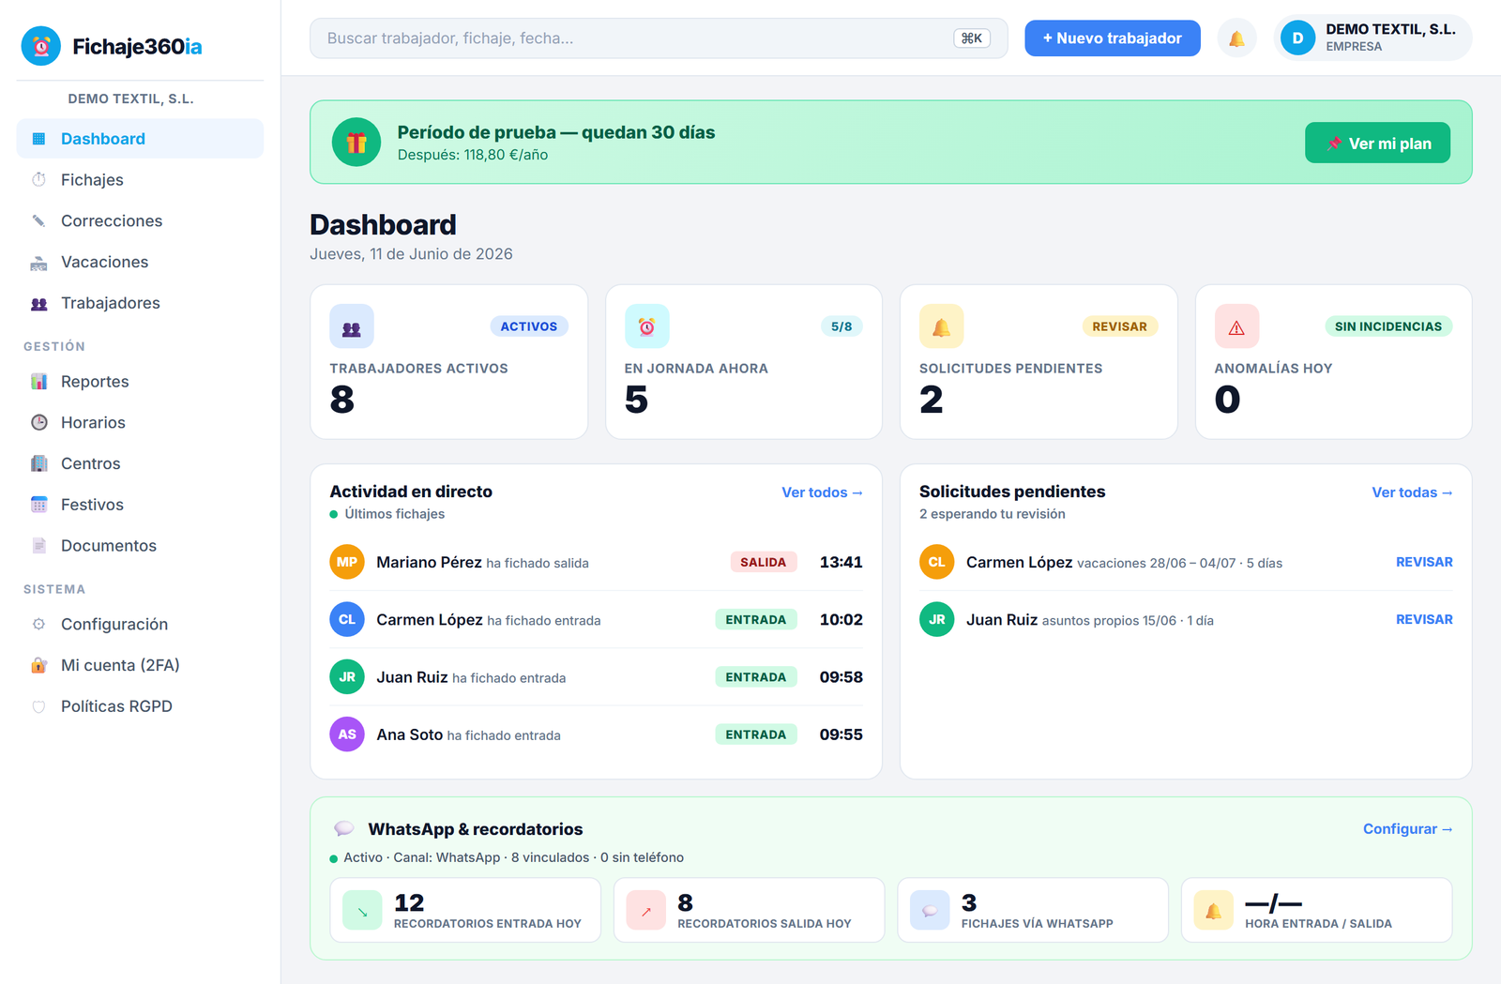Click the Mi cuenta padlock sidebar icon

pos(38,665)
